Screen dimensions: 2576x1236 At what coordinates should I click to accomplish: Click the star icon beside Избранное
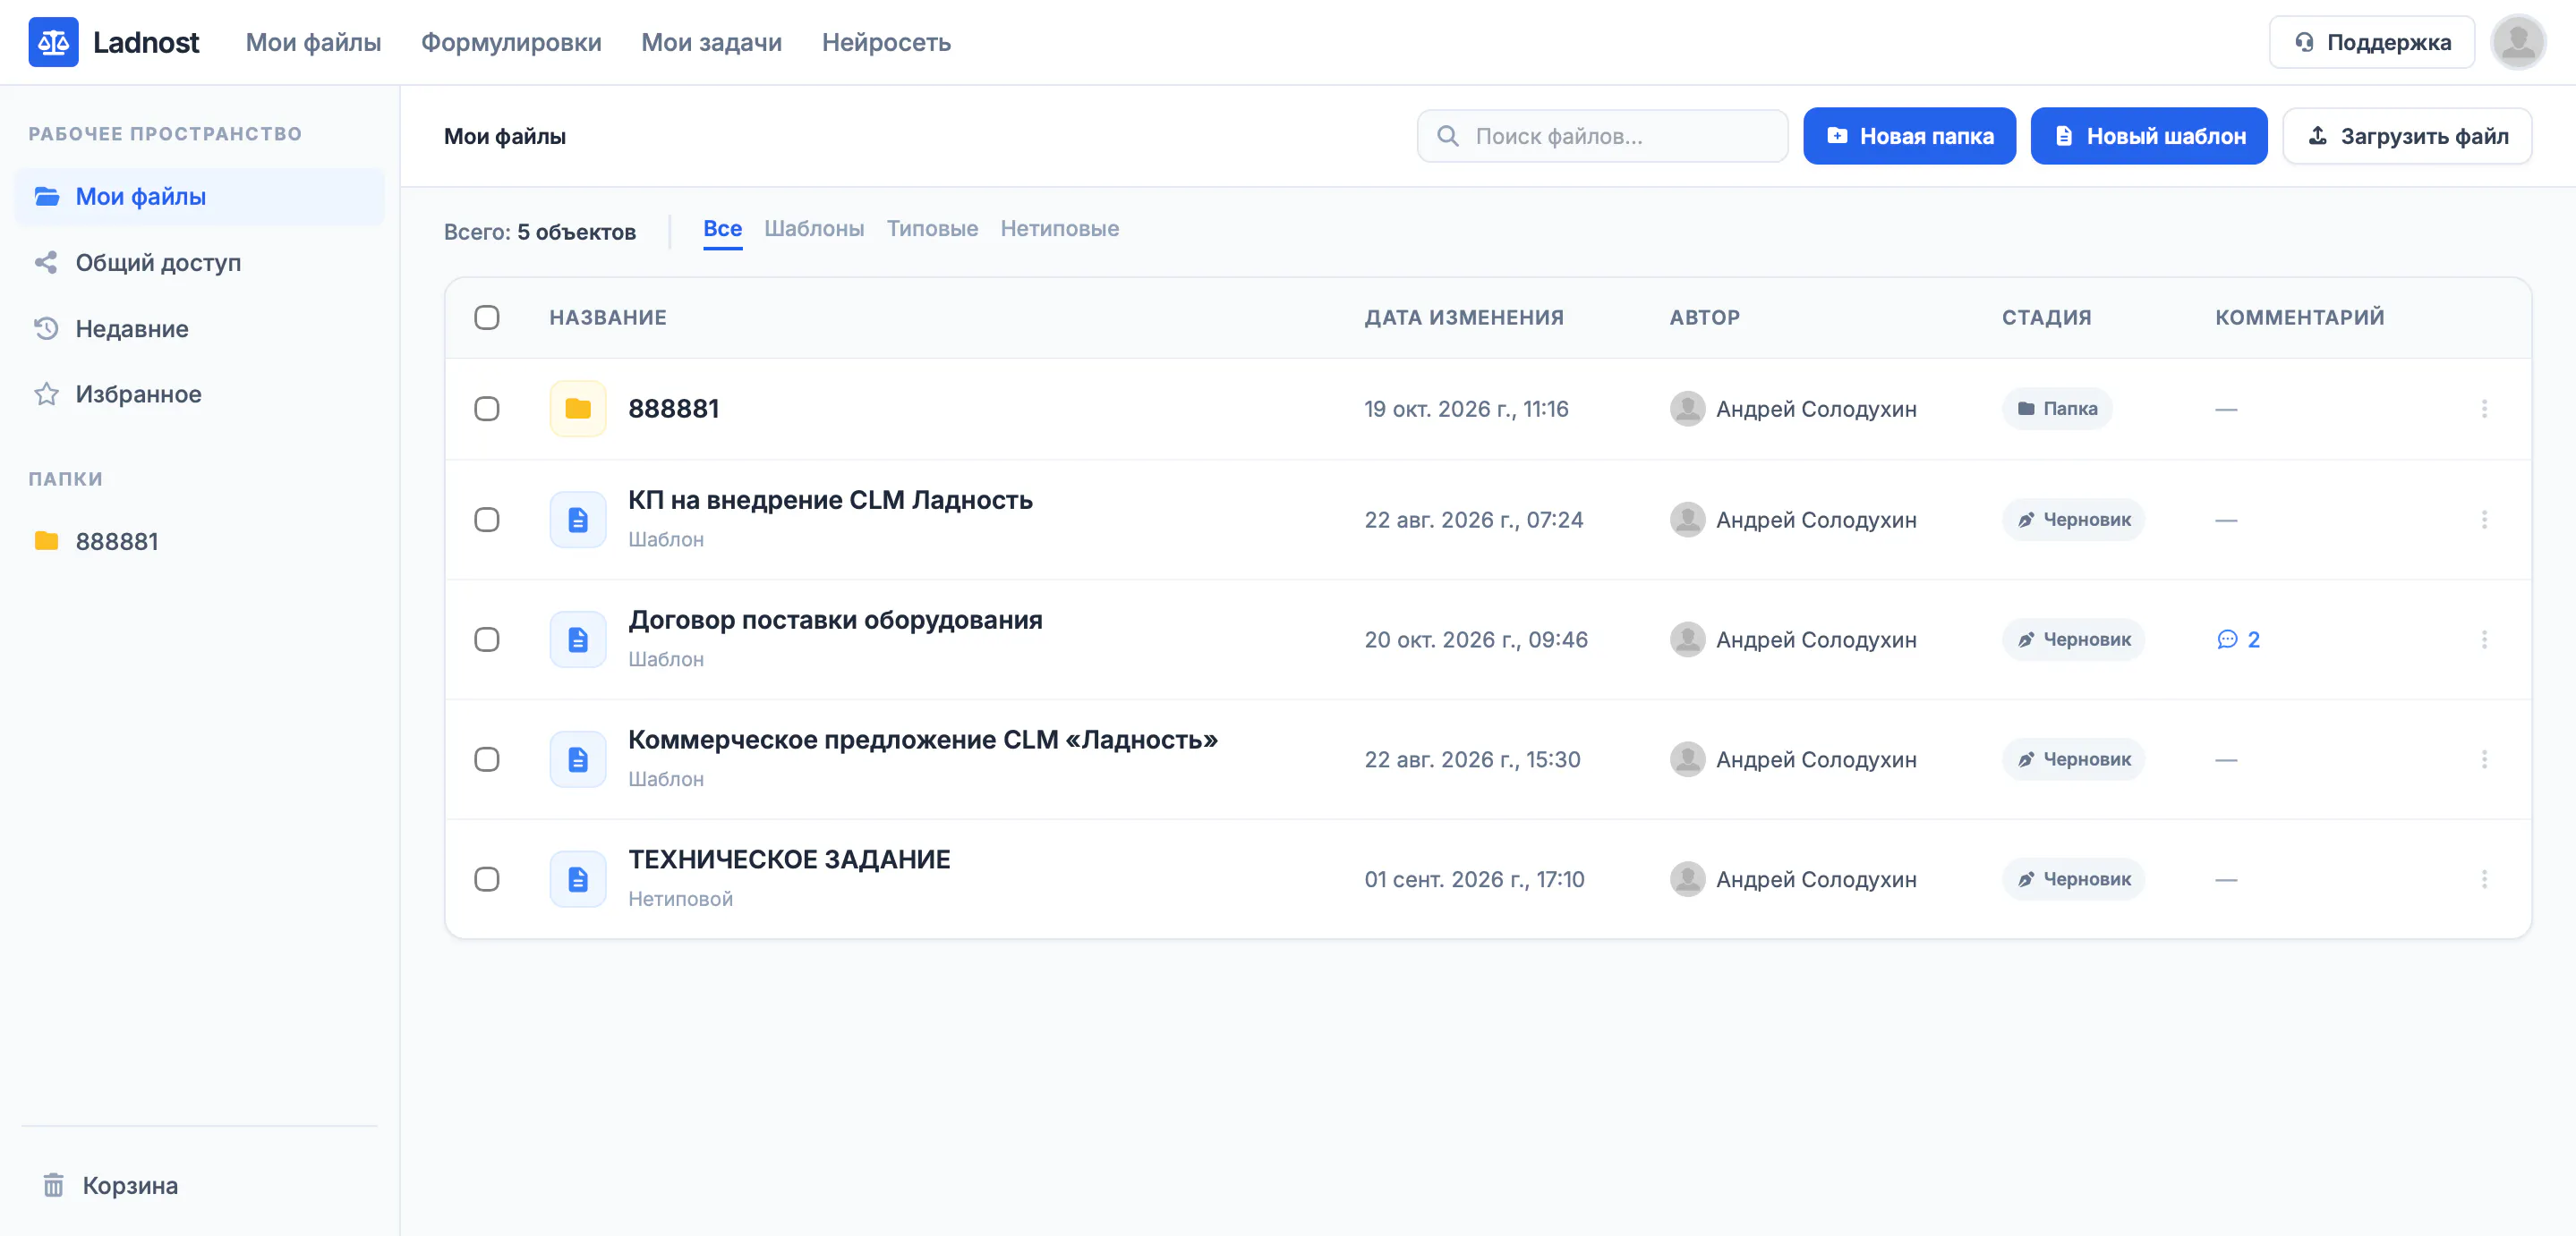(x=46, y=394)
